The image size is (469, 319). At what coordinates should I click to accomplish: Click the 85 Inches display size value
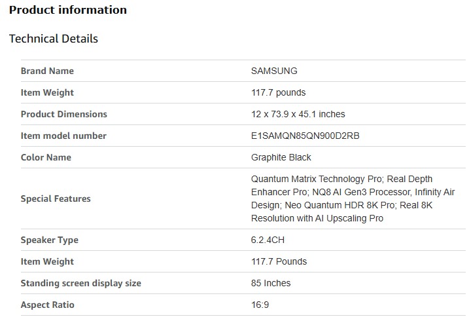pos(271,283)
